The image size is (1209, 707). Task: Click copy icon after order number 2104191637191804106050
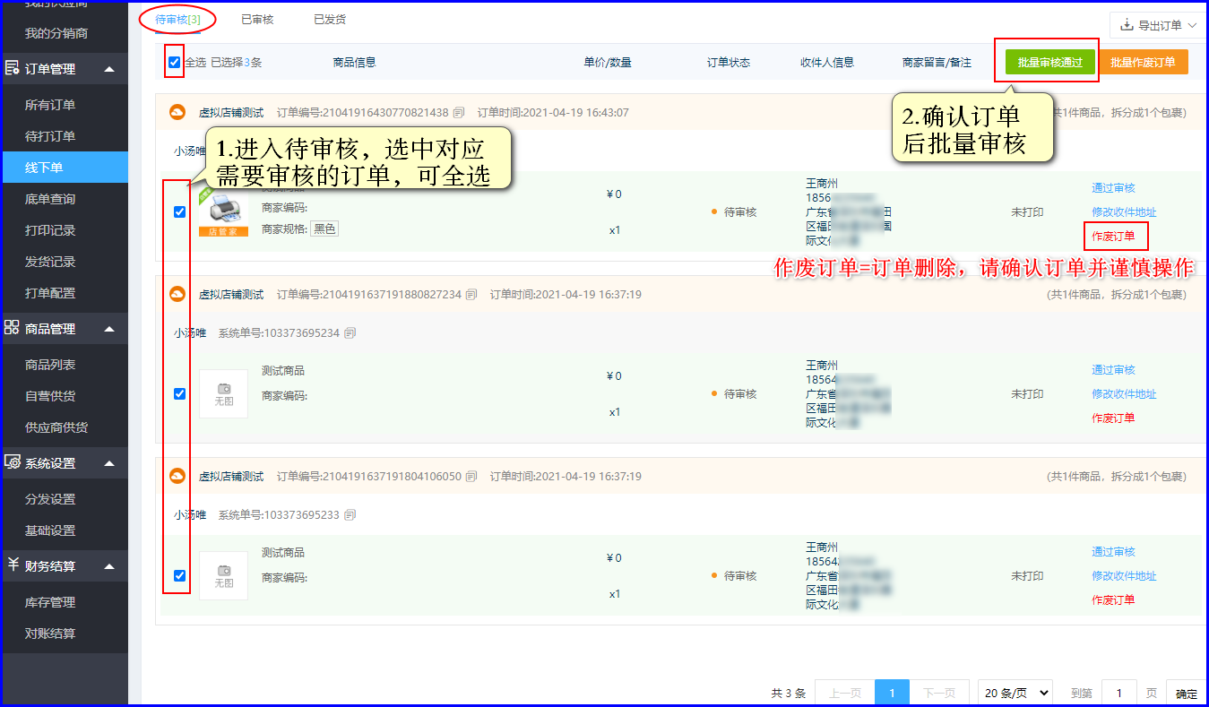[471, 477]
